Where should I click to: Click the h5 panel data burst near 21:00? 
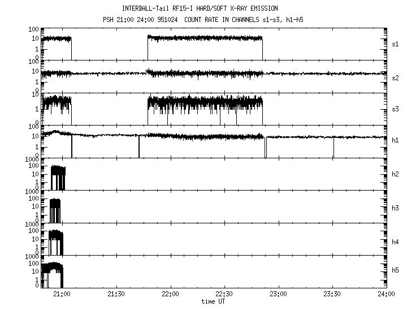(x=53, y=274)
